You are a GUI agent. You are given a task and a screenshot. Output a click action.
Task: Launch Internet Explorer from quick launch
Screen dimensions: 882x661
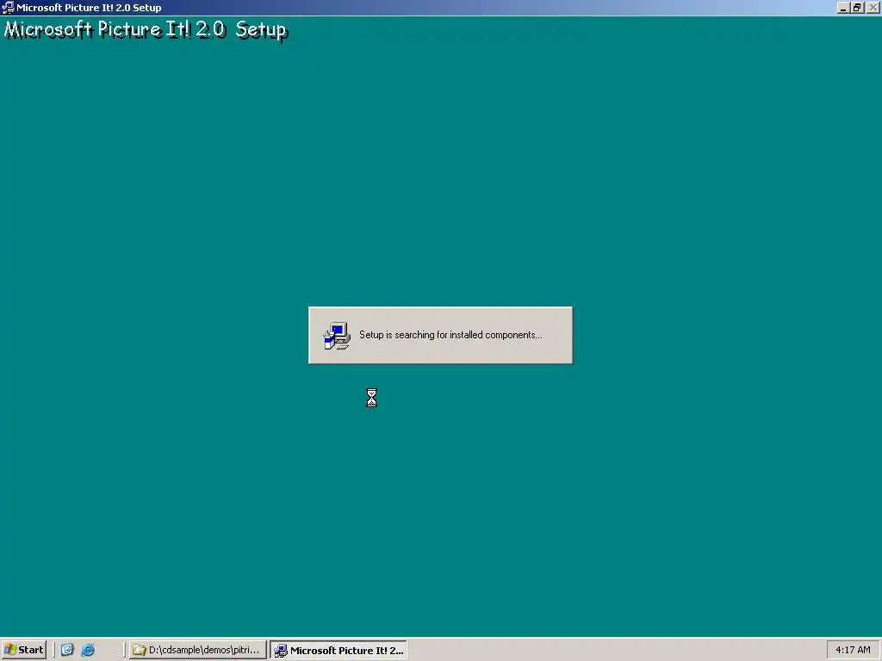point(89,650)
